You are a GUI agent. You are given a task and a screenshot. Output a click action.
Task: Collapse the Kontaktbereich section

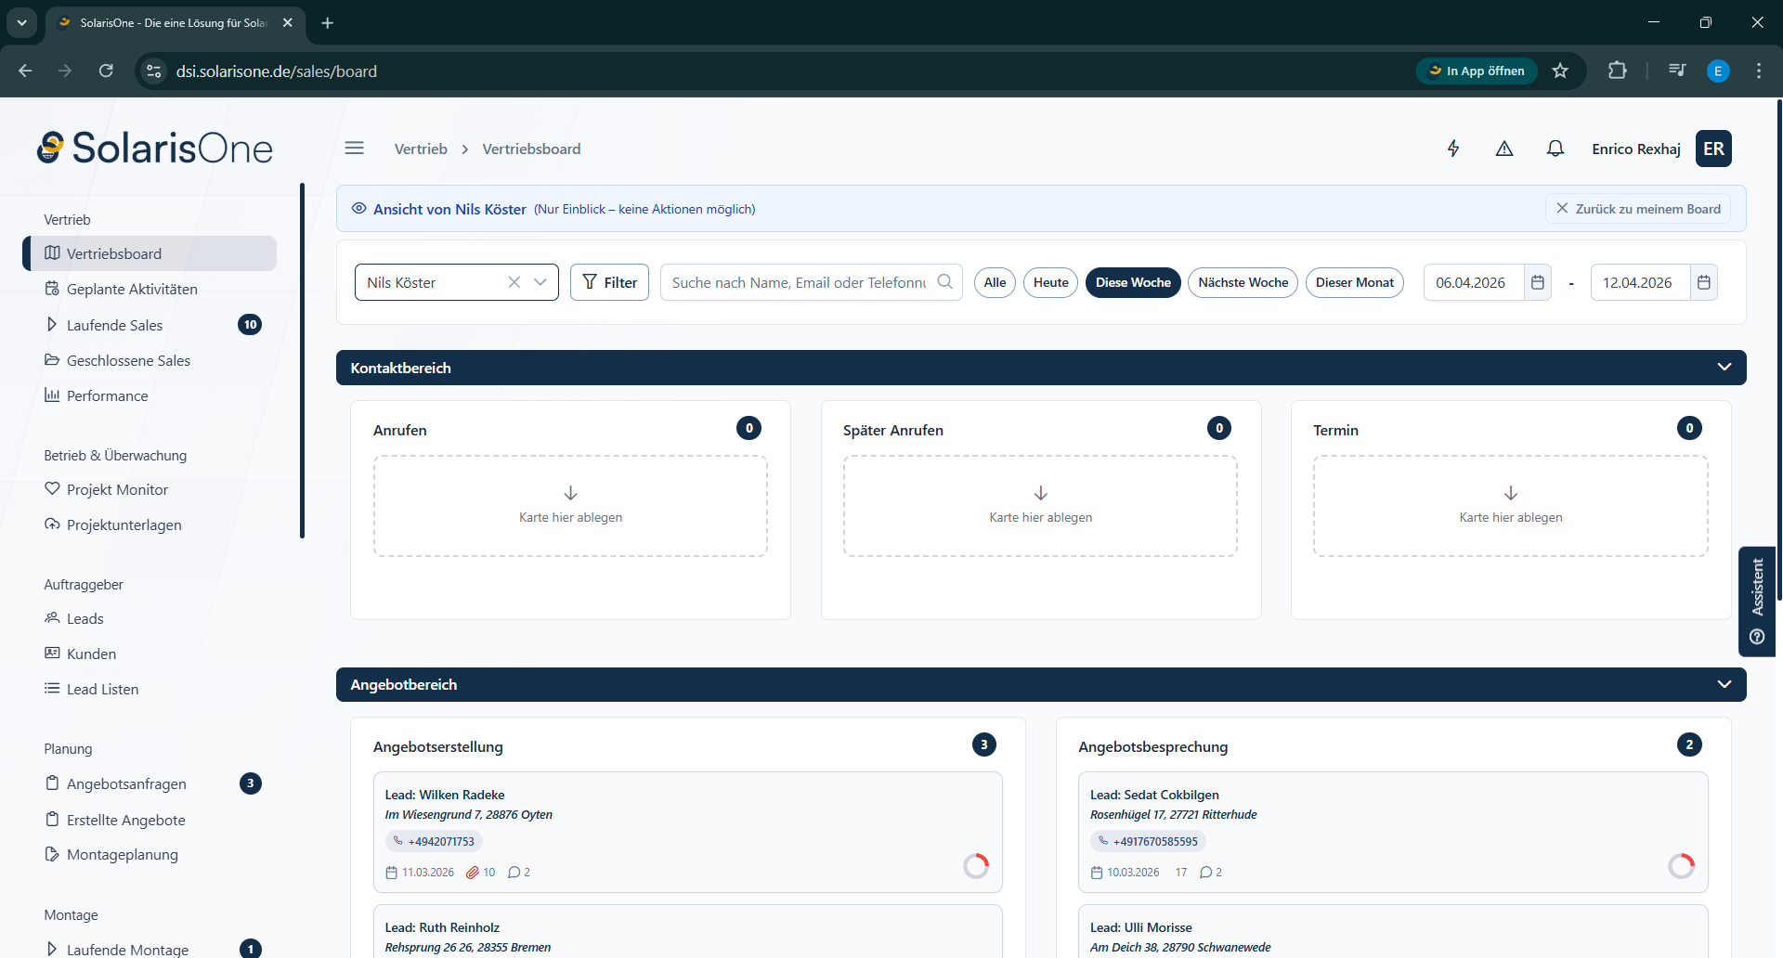tap(1724, 368)
